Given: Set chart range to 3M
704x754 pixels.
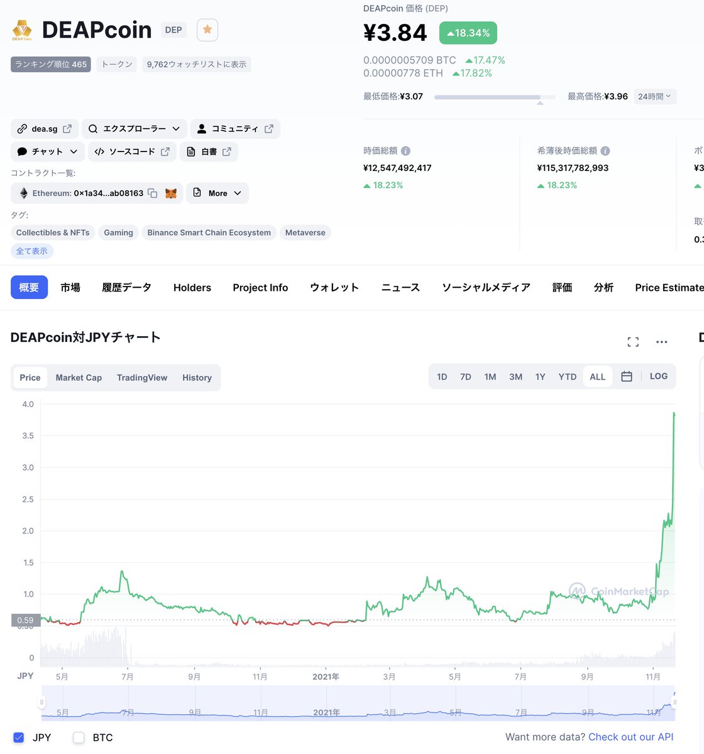Looking at the screenshot, I should (x=516, y=376).
